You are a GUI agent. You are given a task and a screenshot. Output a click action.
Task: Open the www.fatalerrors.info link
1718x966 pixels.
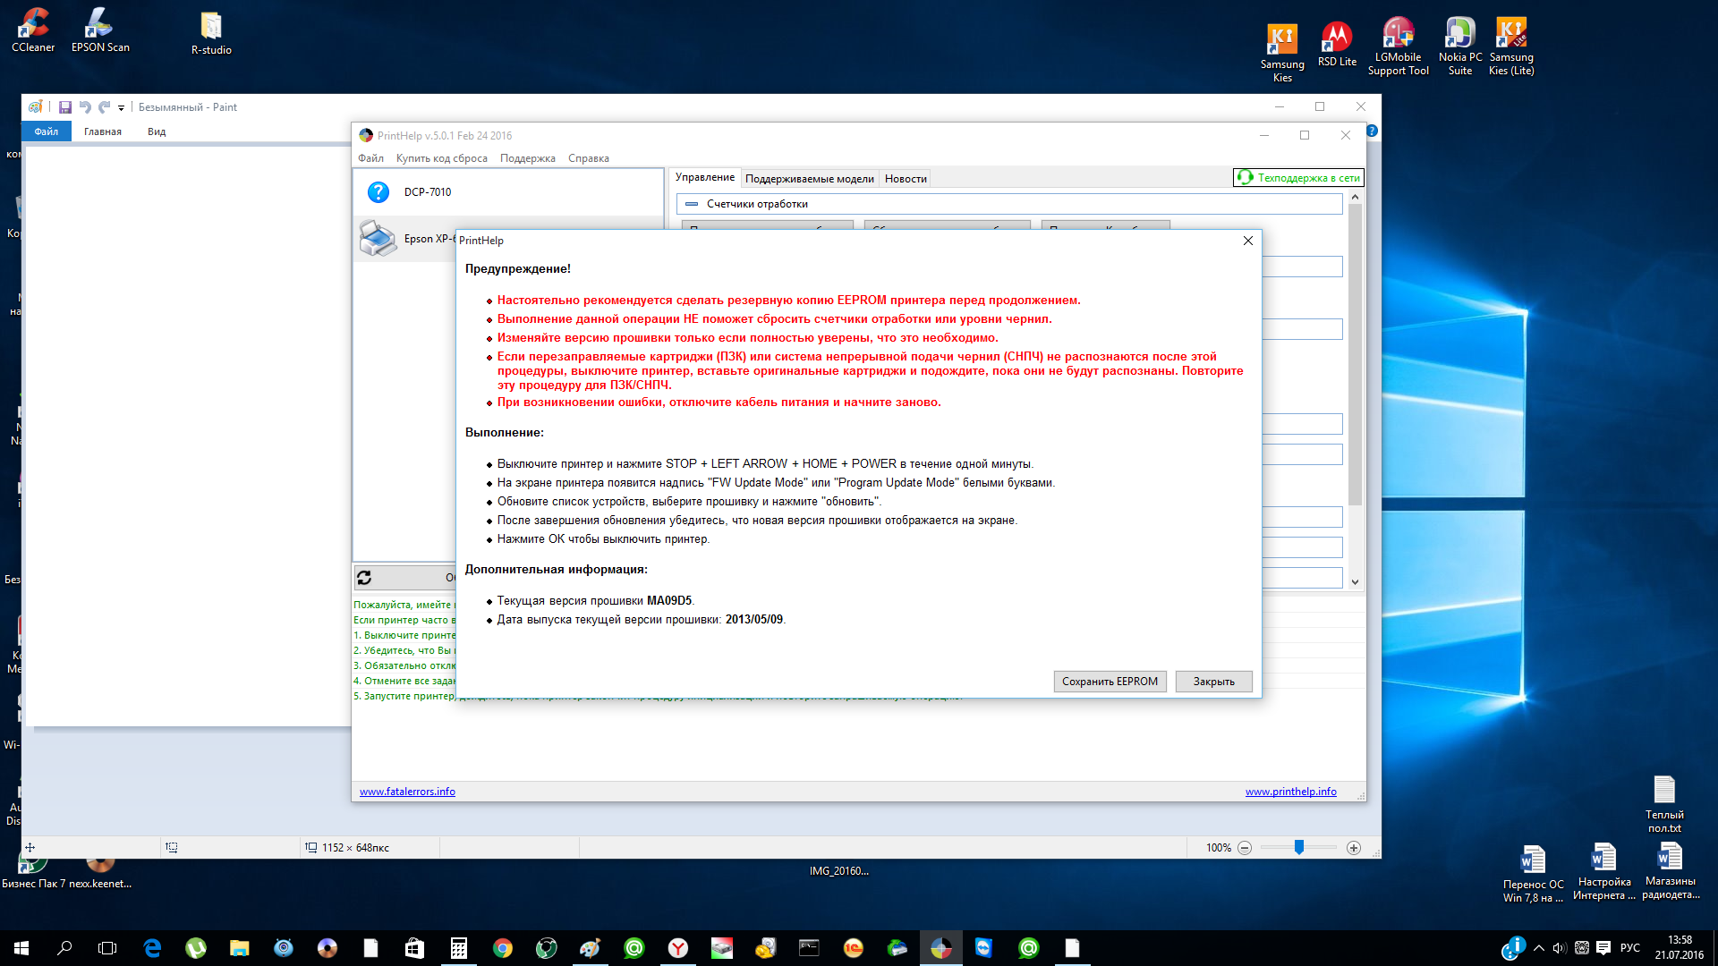pos(407,792)
